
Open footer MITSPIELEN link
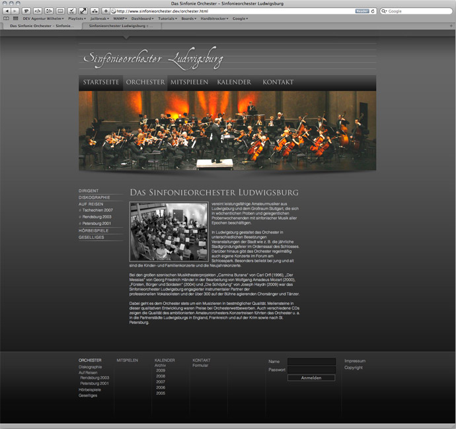127,360
